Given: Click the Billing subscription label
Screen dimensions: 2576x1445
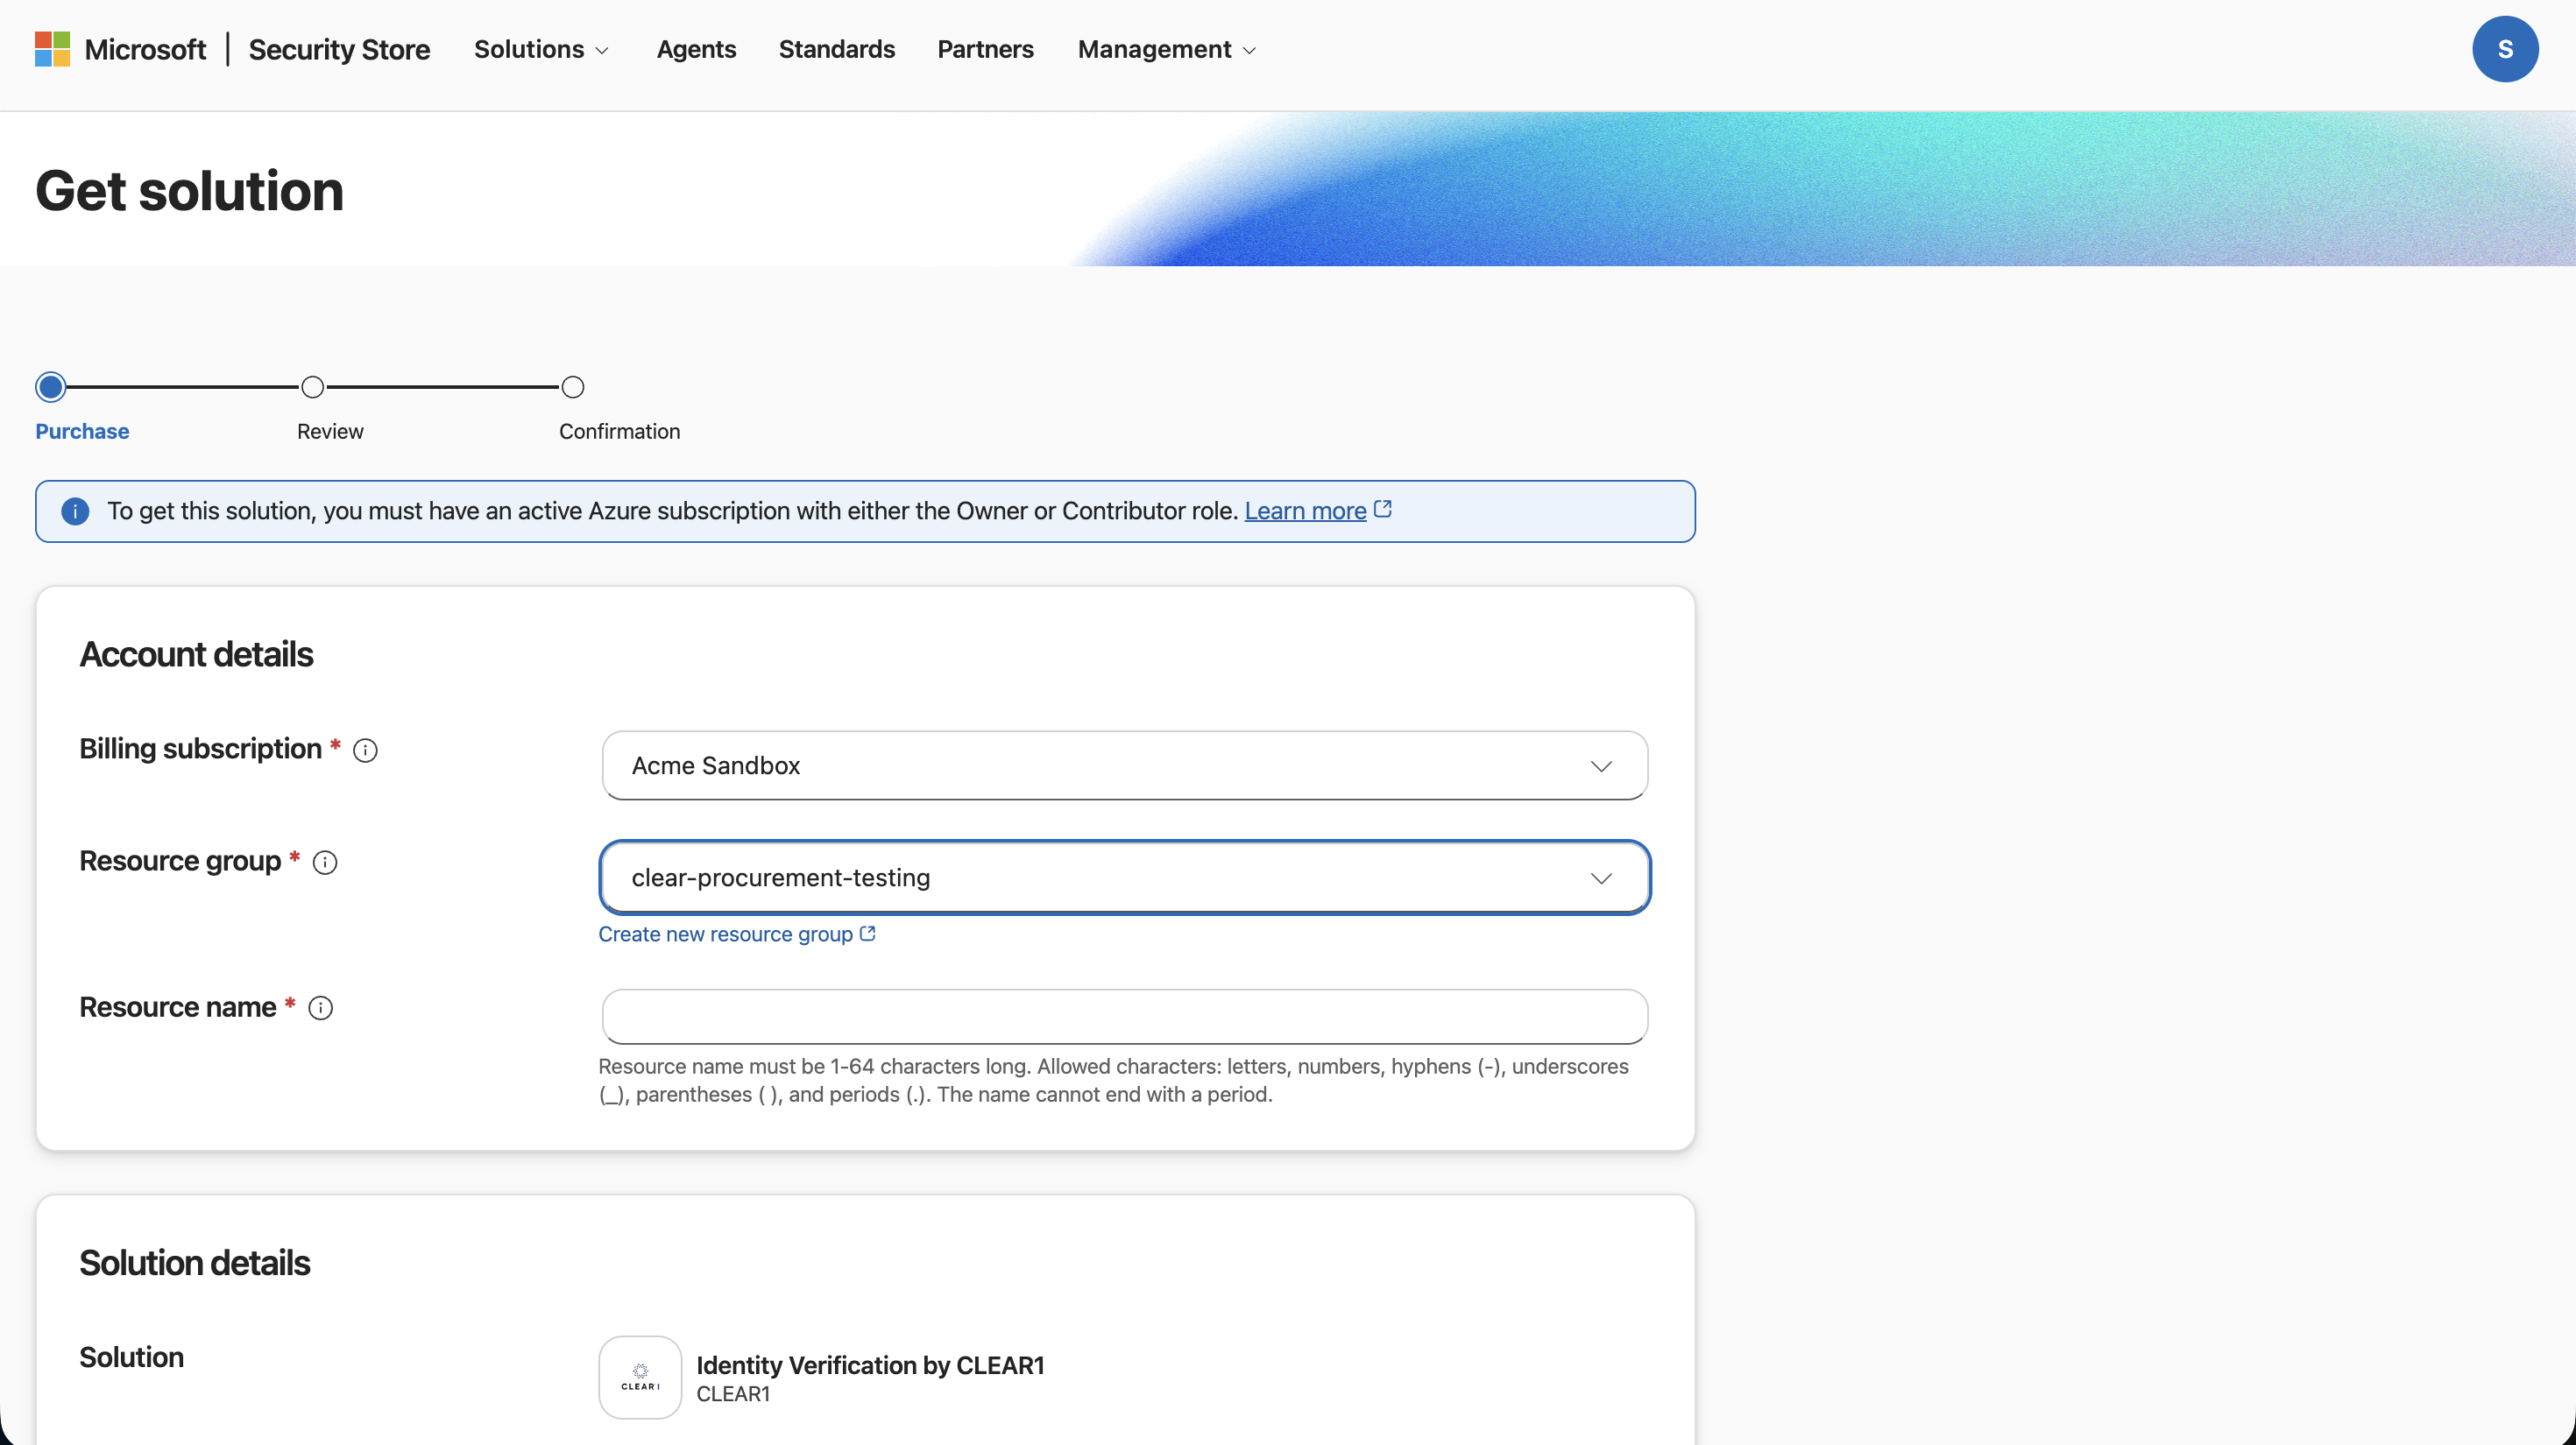Looking at the screenshot, I should tap(200, 749).
